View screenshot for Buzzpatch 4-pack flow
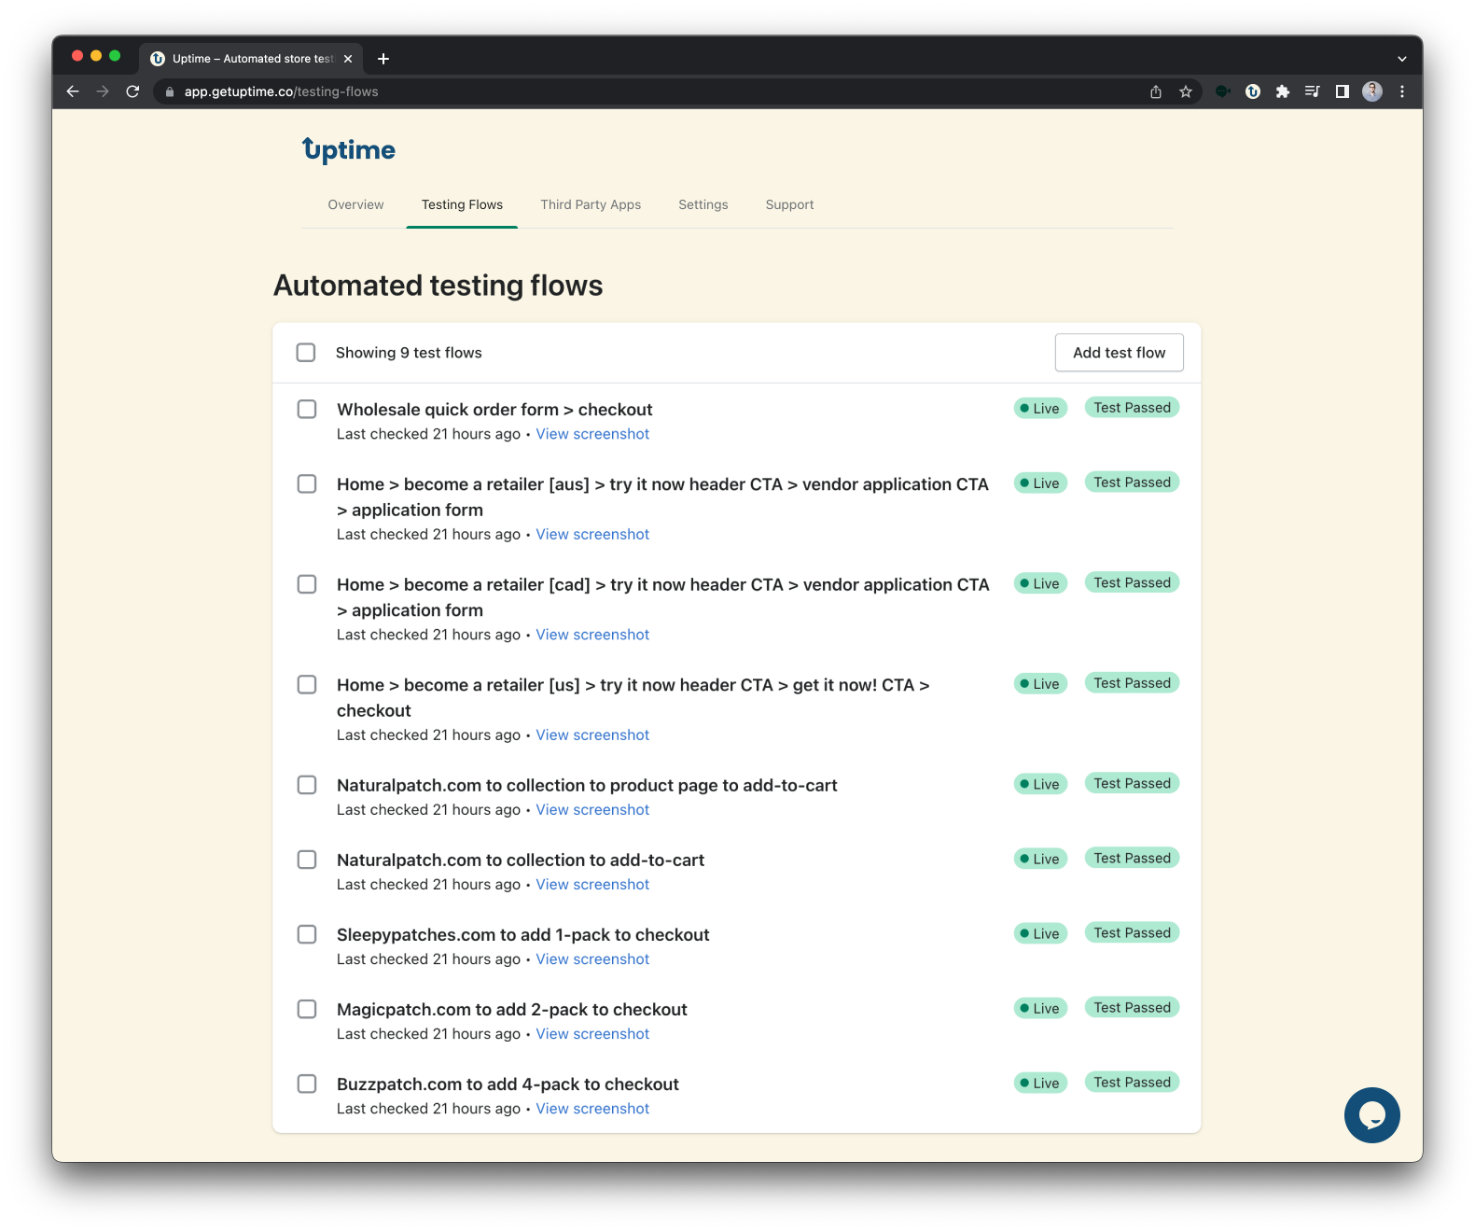 592,1109
